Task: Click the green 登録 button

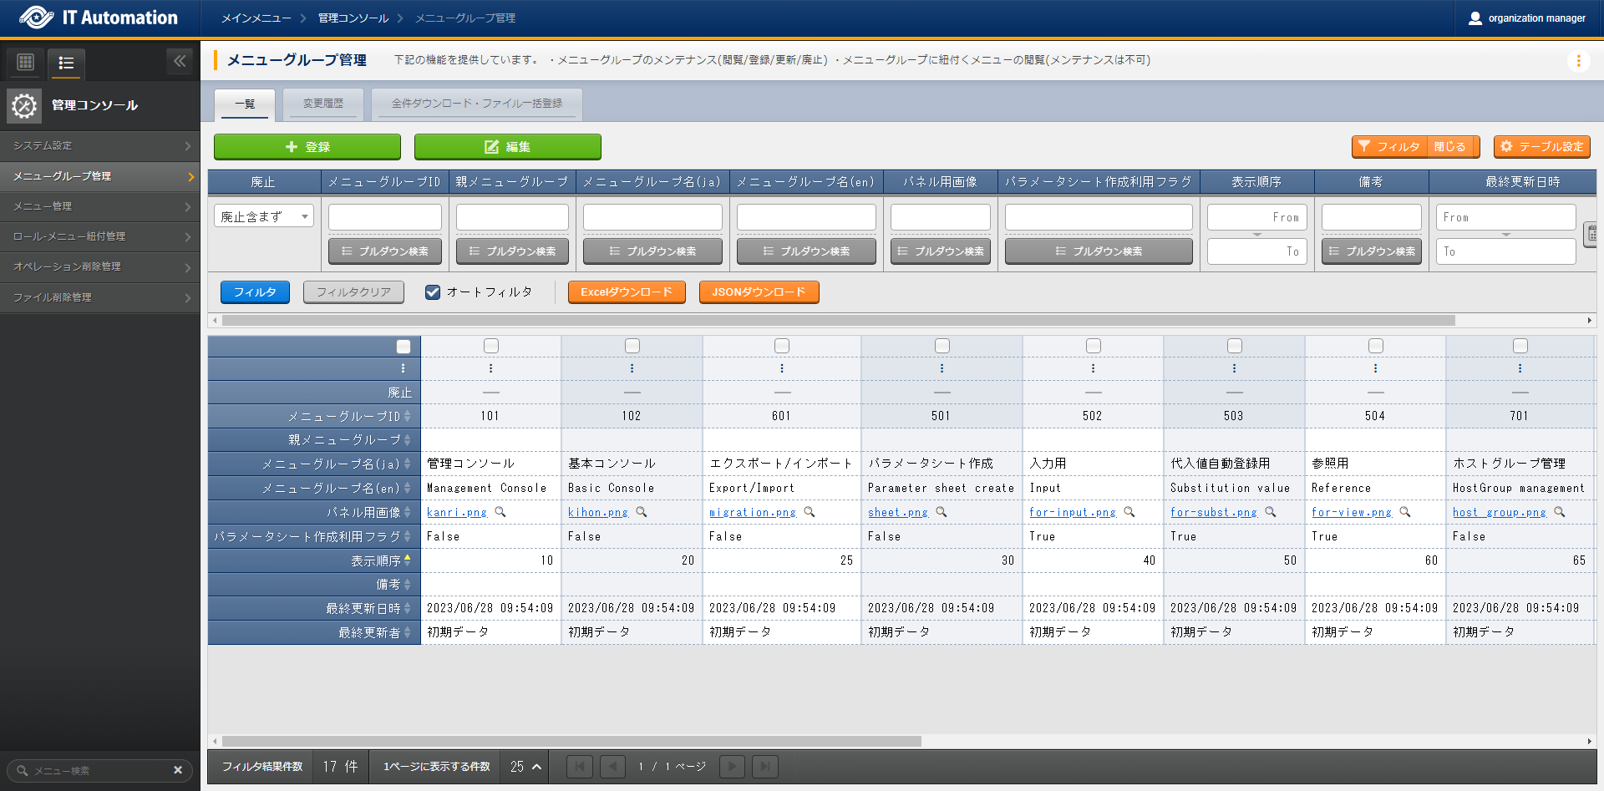Action: click(x=307, y=147)
